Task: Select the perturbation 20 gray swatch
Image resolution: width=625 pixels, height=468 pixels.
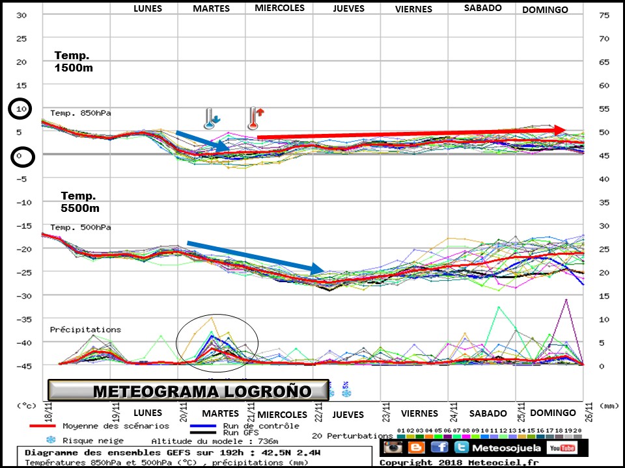Action: 577,437
